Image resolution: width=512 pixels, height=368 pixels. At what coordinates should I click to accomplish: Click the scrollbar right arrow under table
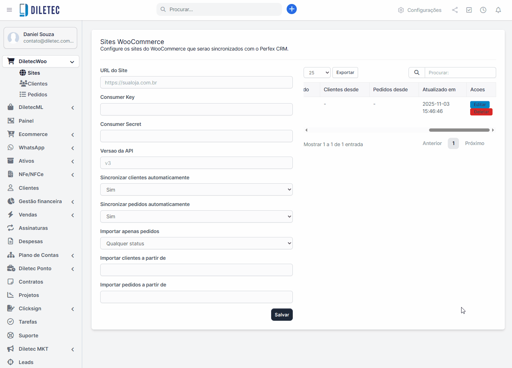[493, 130]
